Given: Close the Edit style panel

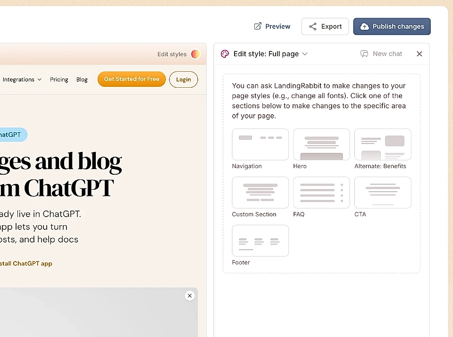Looking at the screenshot, I should (419, 54).
